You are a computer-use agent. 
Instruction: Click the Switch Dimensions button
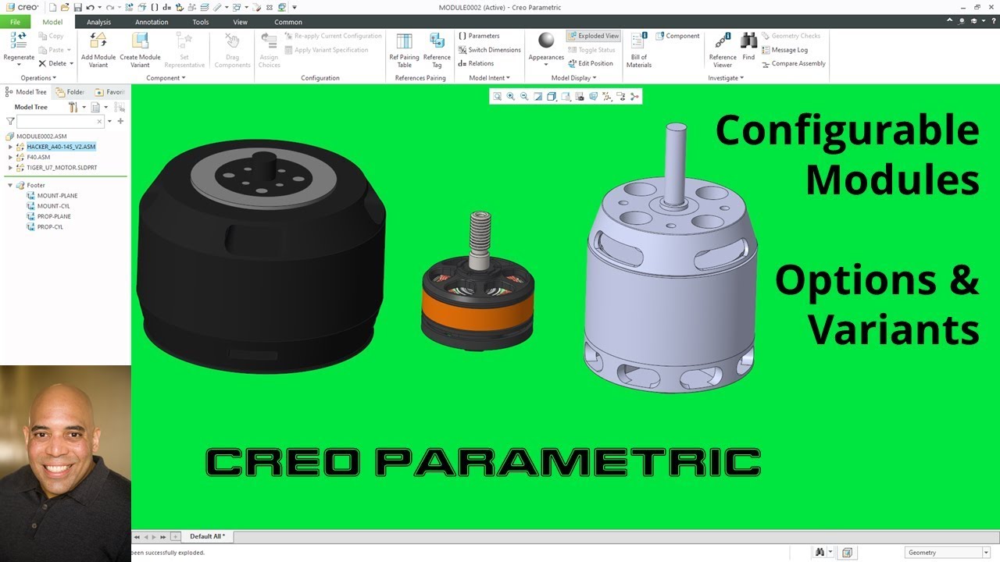click(489, 50)
